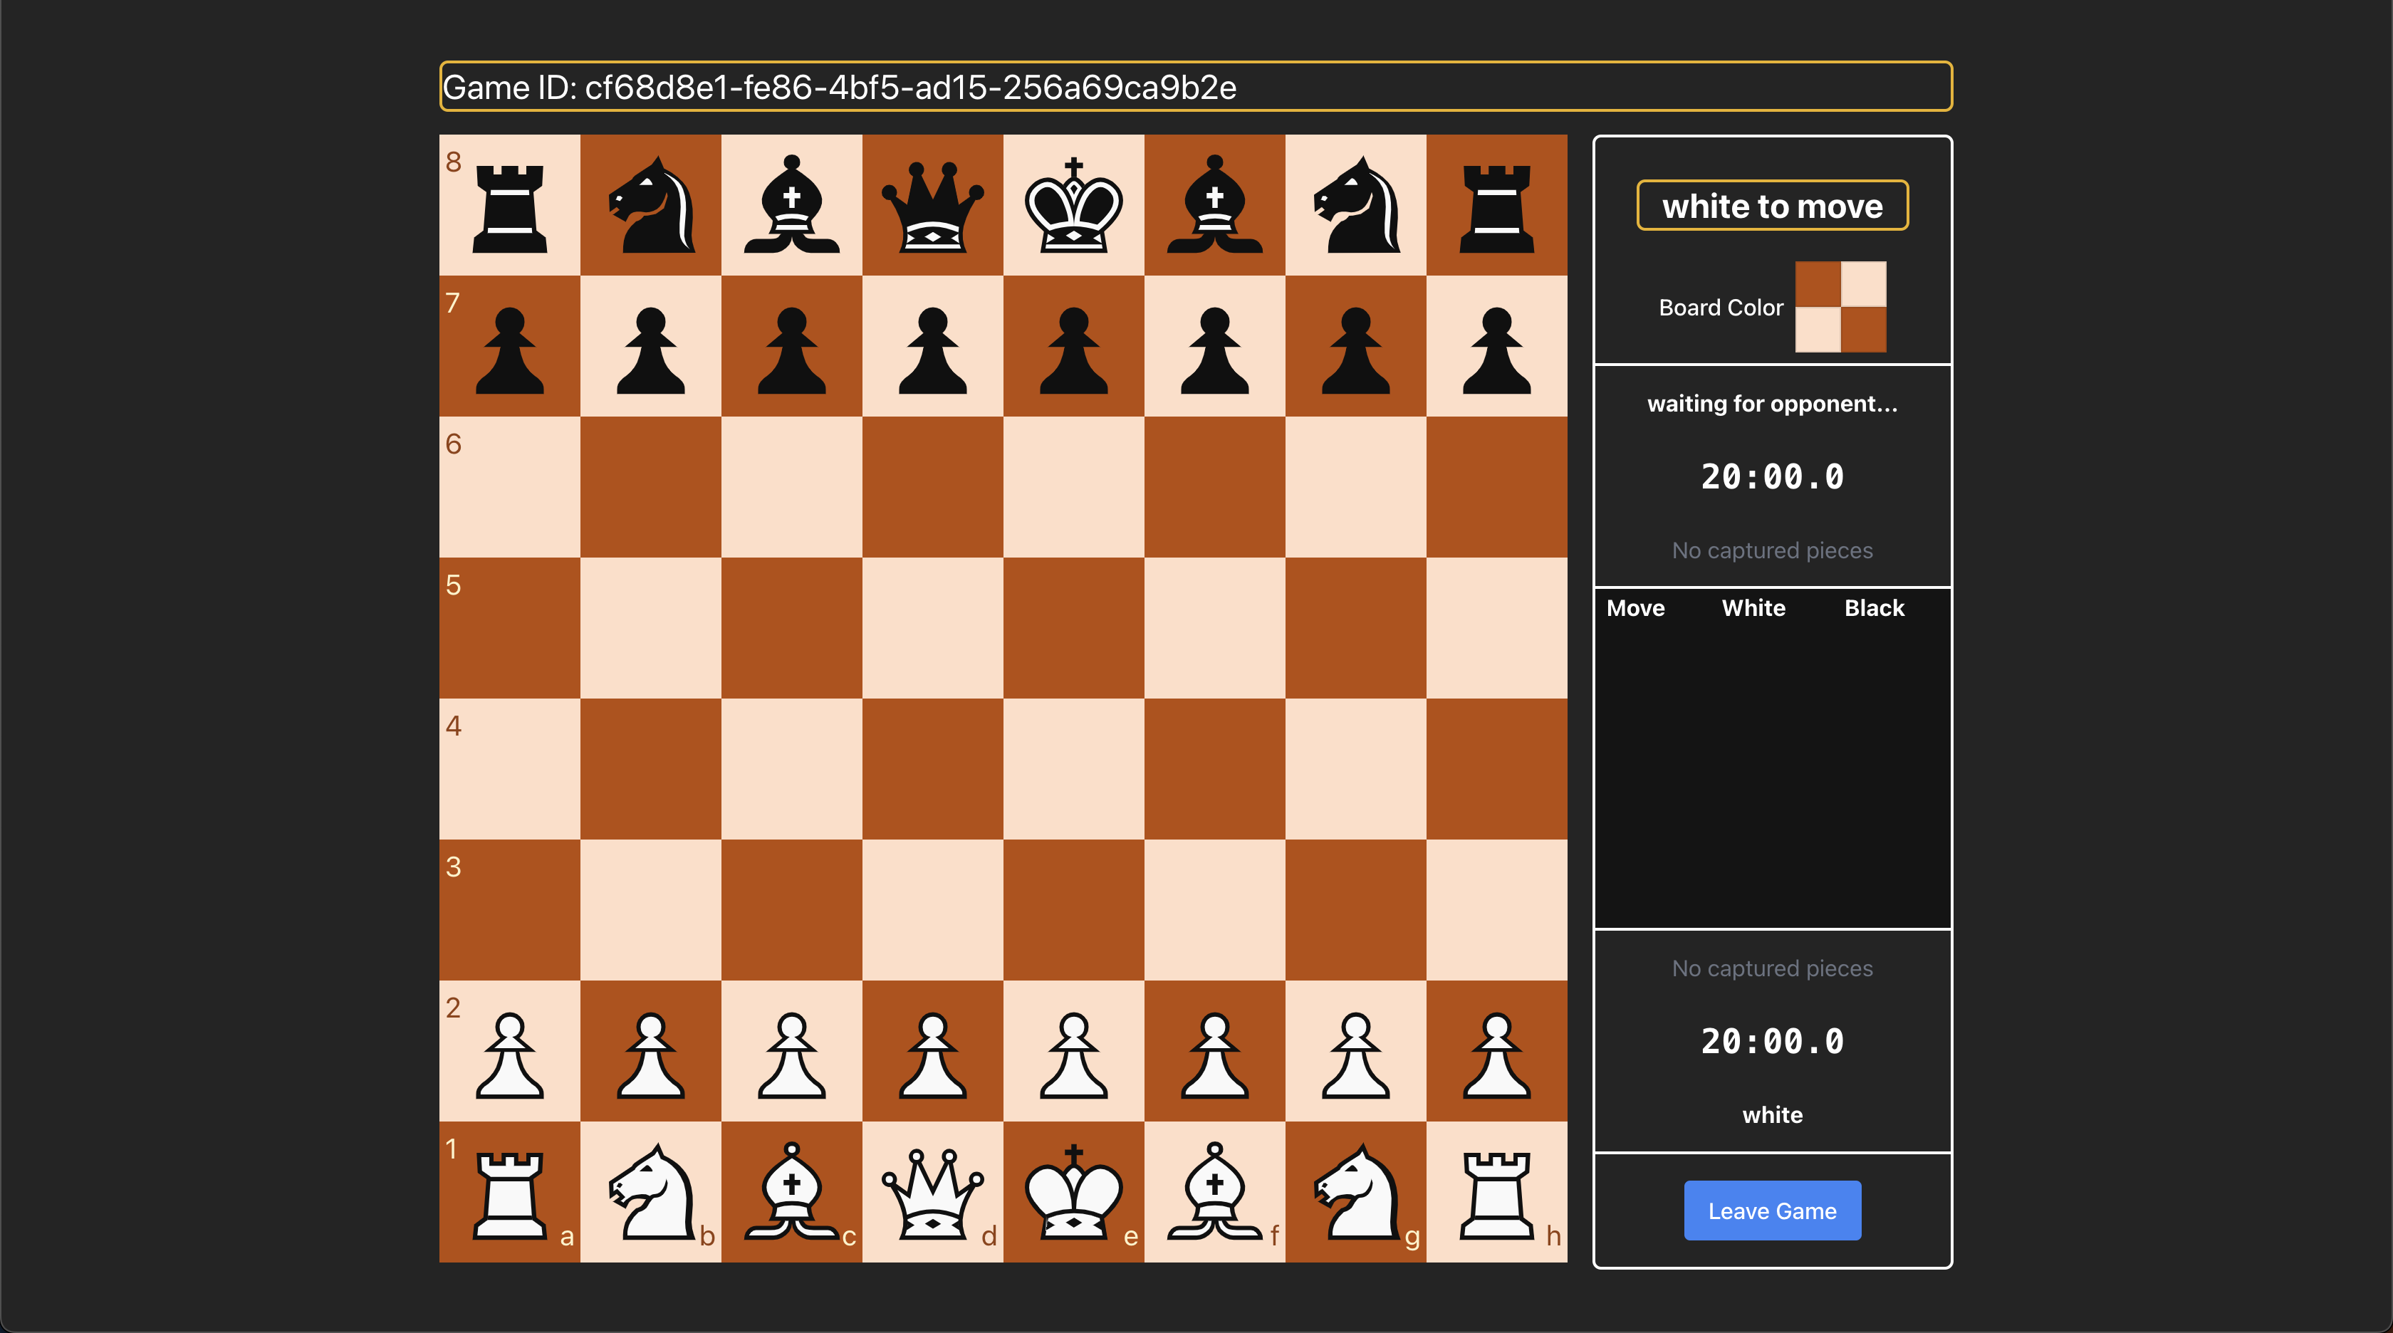
Task: Select the black pawn on d7
Action: (934, 347)
